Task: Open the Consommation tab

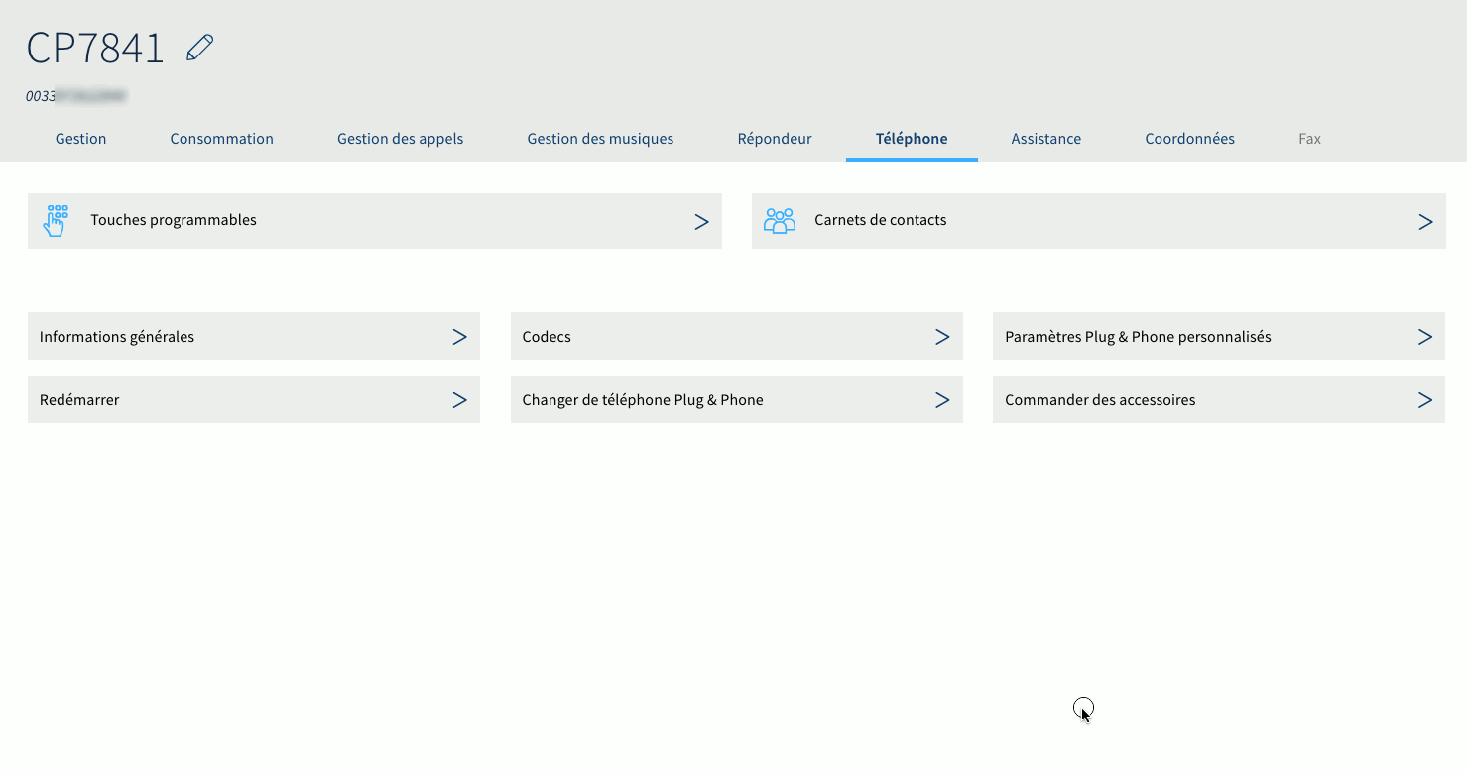Action: tap(221, 139)
